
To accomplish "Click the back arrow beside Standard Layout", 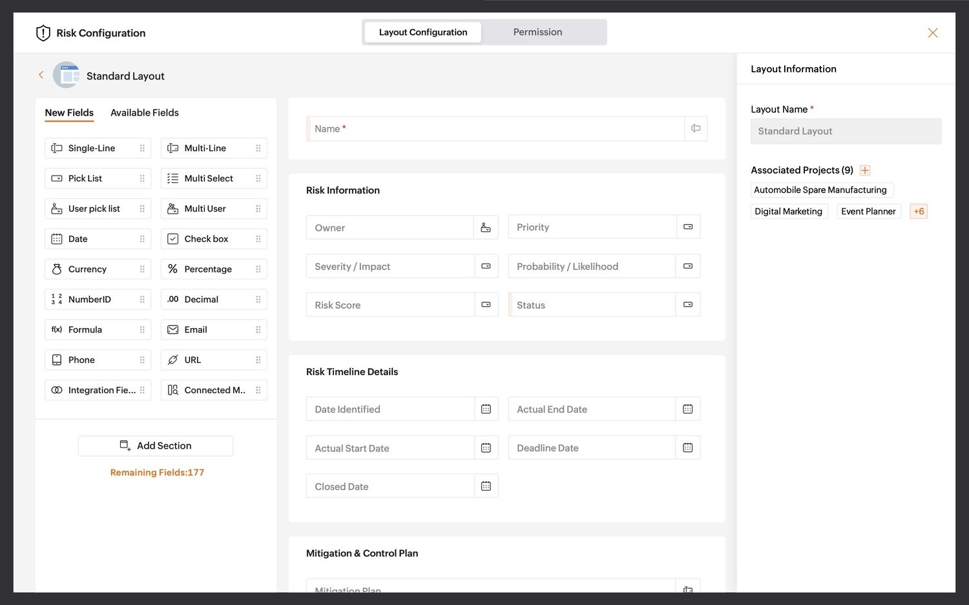I will (x=41, y=76).
